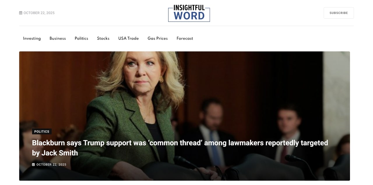Open the Insightful Word logo homepage link
Viewport: 373px width, 185px height.
pyautogui.click(x=189, y=13)
